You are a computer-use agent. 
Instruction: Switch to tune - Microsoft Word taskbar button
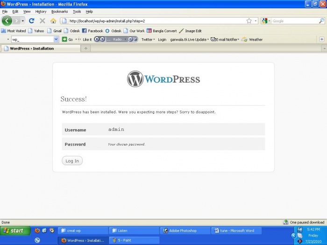click(236, 231)
